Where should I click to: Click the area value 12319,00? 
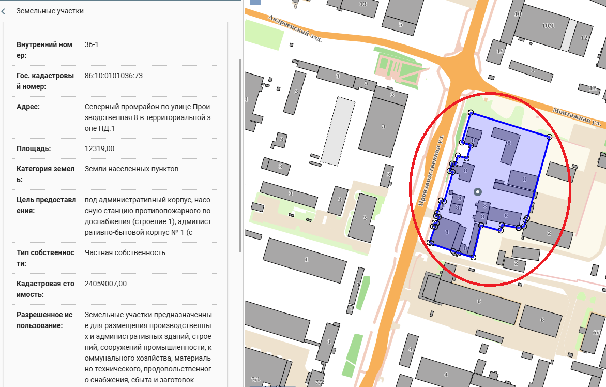(x=99, y=148)
